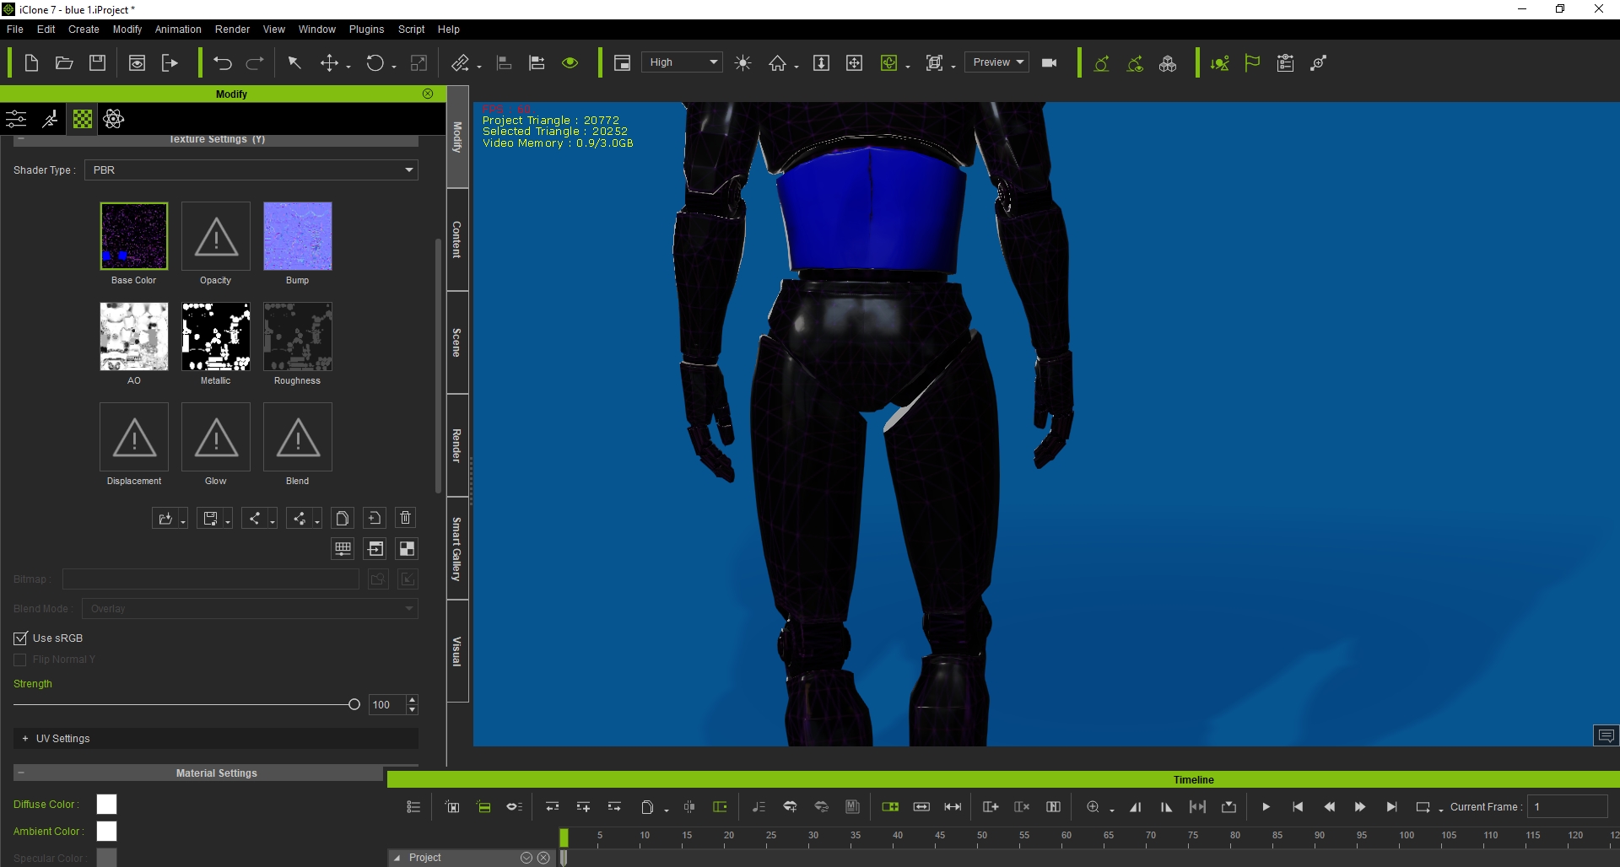Select the Bump texture thumbnail
Viewport: 1620px width, 867px height.
(x=298, y=236)
